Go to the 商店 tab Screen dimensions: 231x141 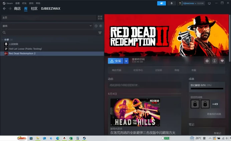[x=17, y=9]
